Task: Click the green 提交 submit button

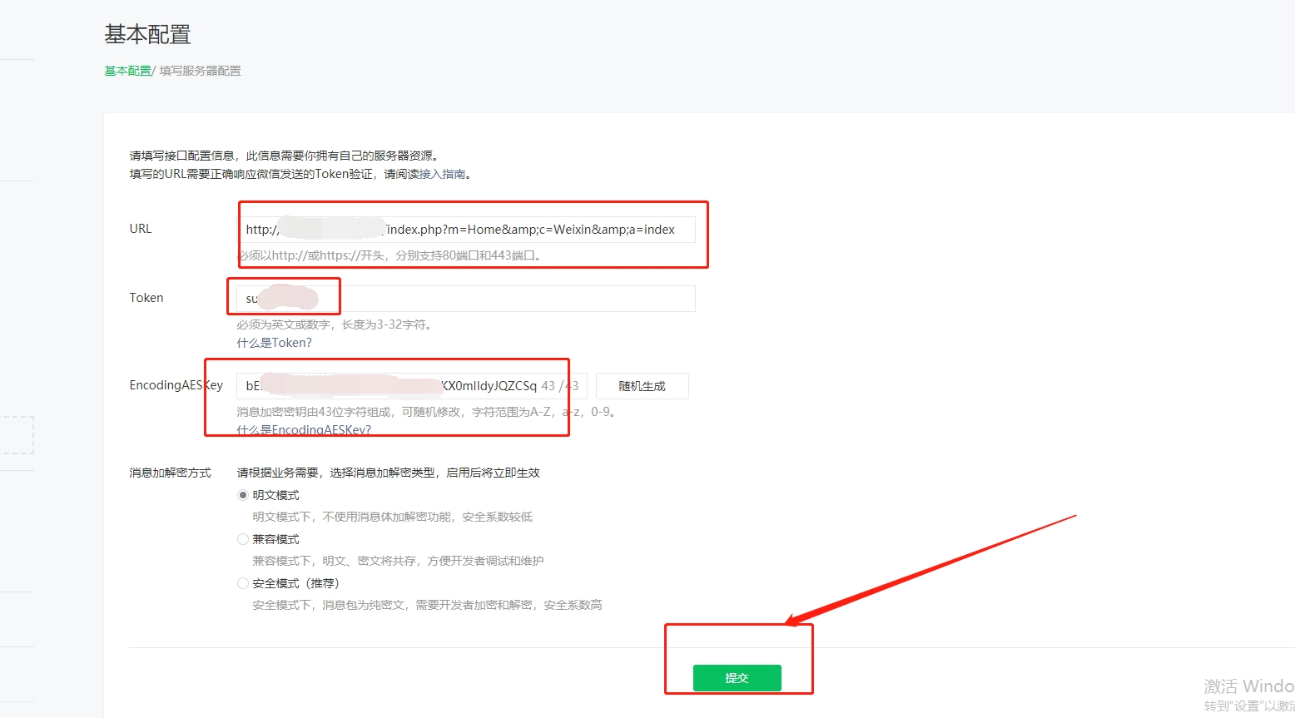Action: [x=737, y=677]
